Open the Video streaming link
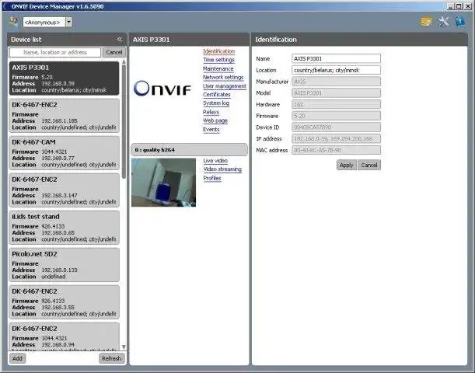 (x=222, y=169)
